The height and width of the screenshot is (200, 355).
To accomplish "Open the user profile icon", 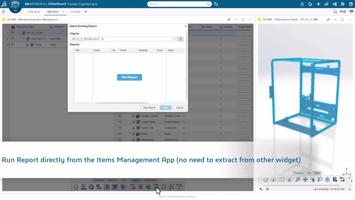I will point(302,4).
